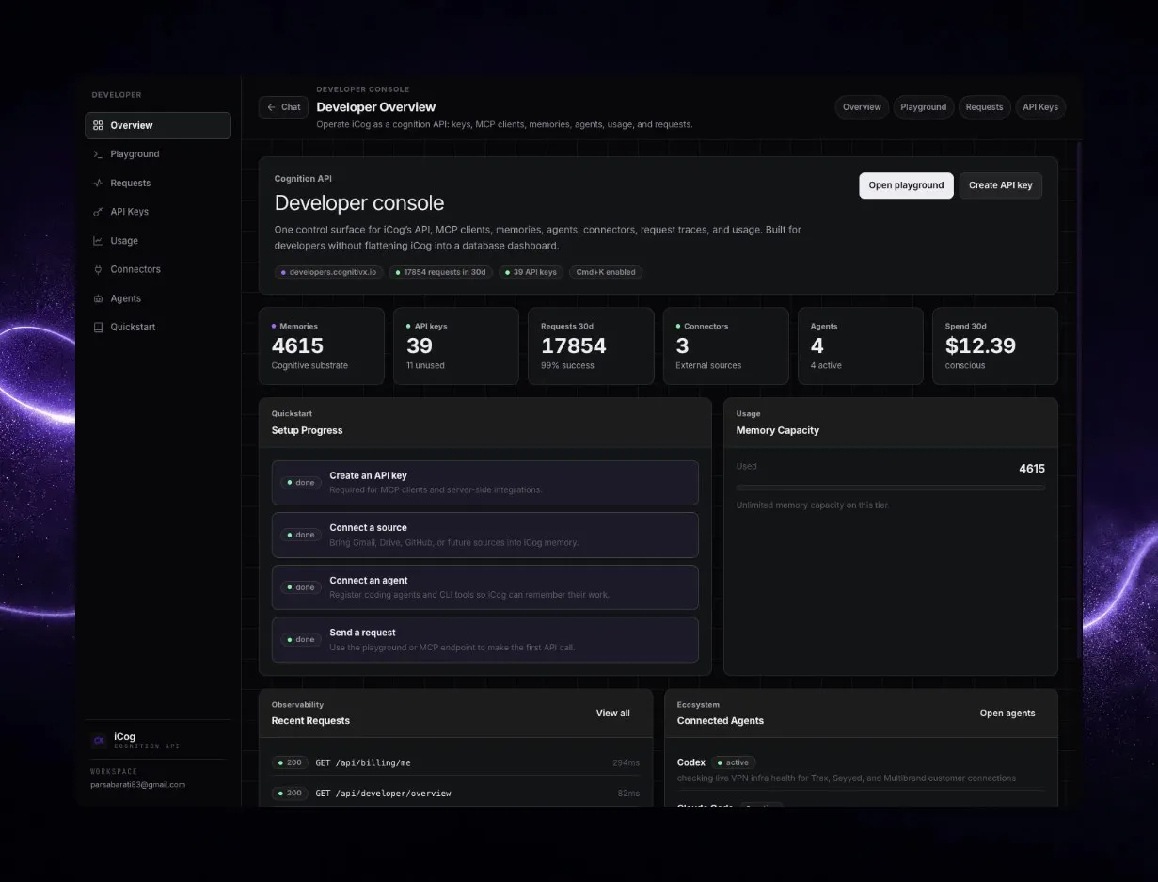1158x882 pixels.
Task: Click the 39 API keys chip
Action: point(531,272)
